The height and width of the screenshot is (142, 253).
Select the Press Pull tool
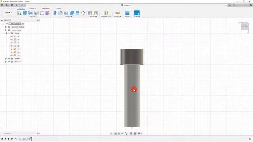[55, 13]
